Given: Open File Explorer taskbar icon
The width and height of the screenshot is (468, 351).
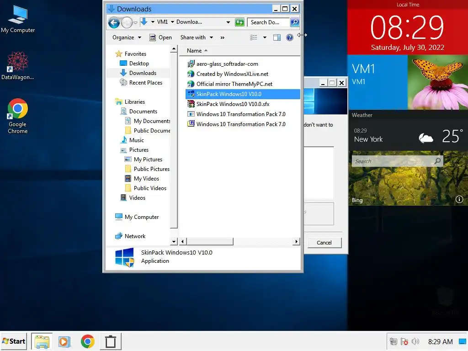Looking at the screenshot, I should pos(42,341).
